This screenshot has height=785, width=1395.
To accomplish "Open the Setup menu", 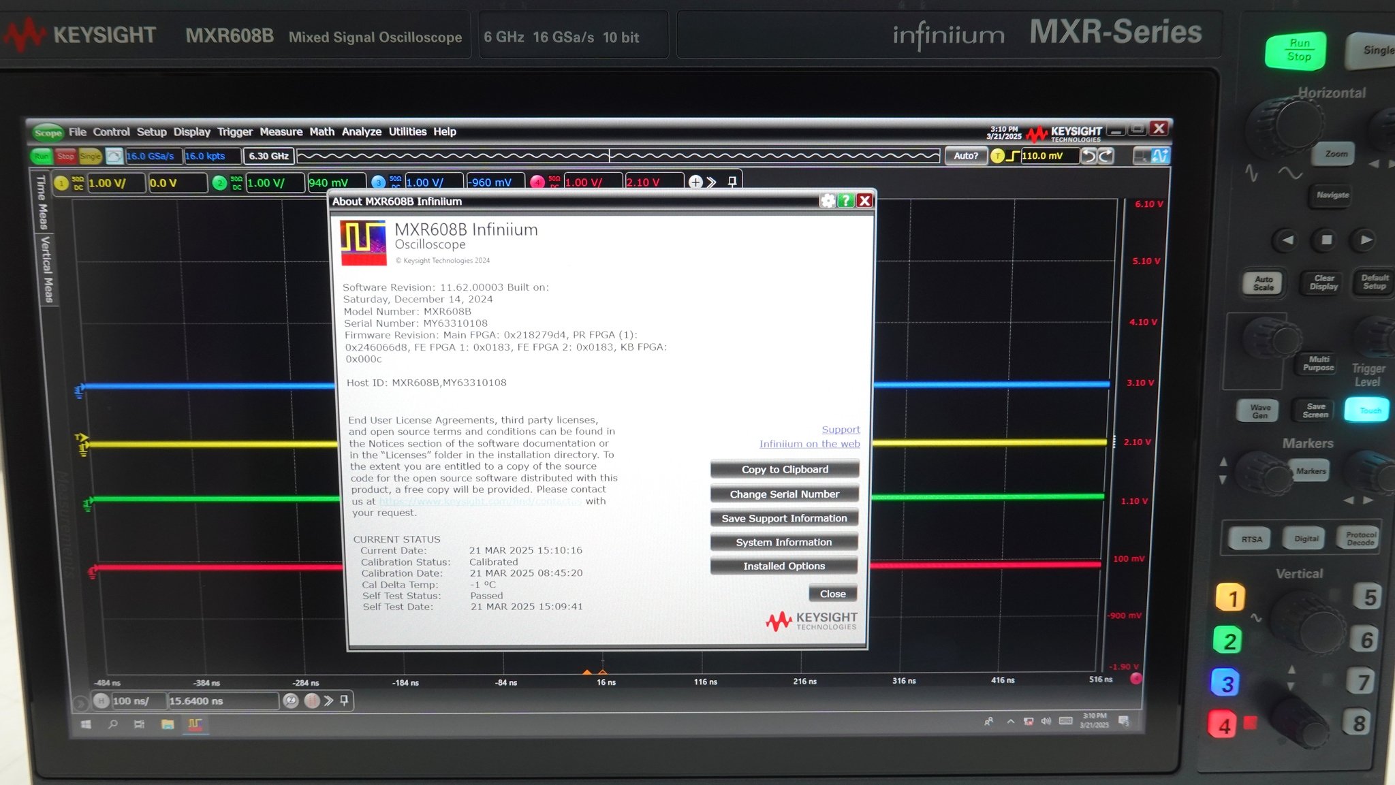I will 151,132.
